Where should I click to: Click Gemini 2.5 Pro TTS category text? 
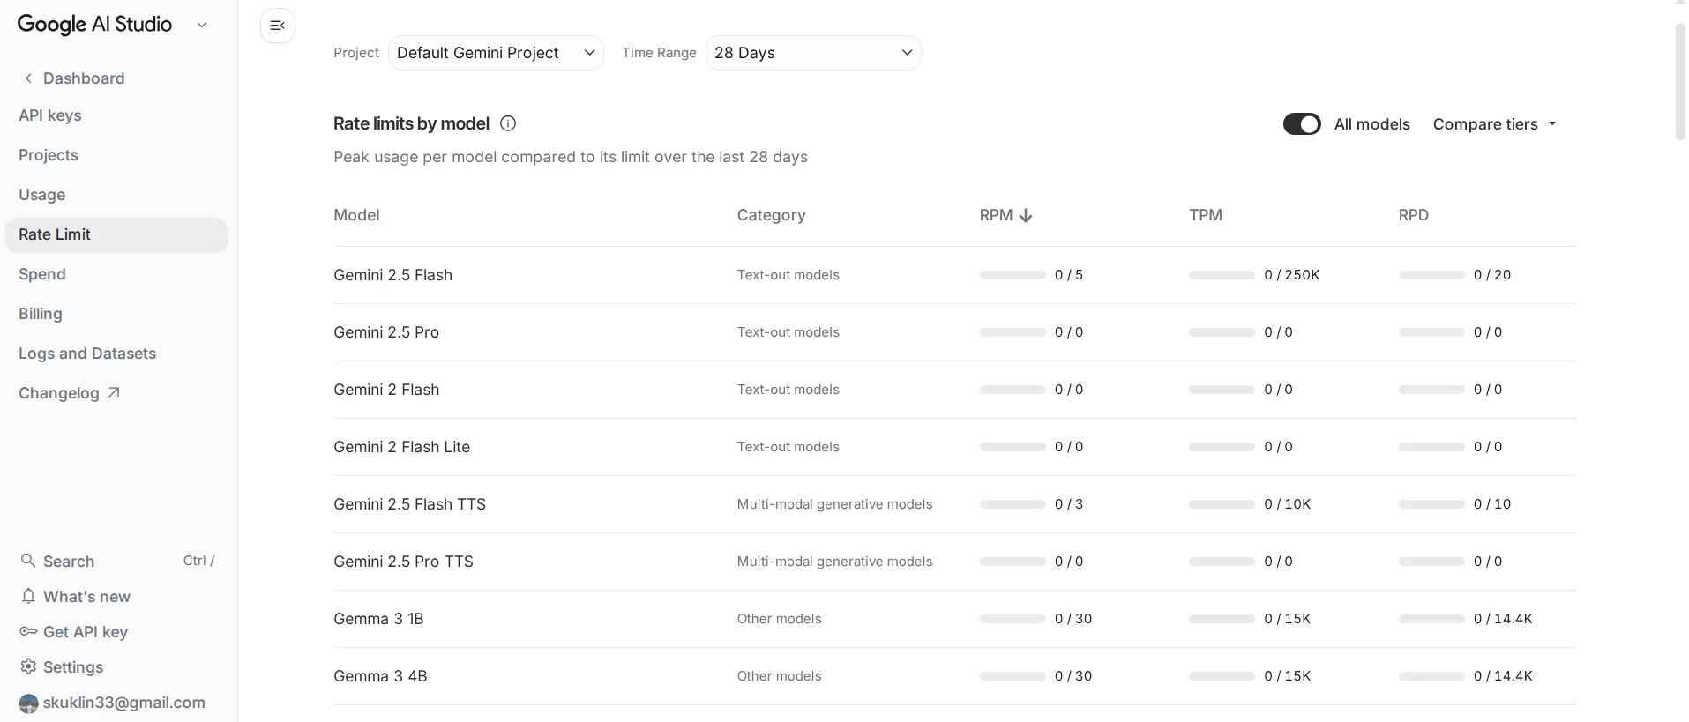[x=834, y=562]
